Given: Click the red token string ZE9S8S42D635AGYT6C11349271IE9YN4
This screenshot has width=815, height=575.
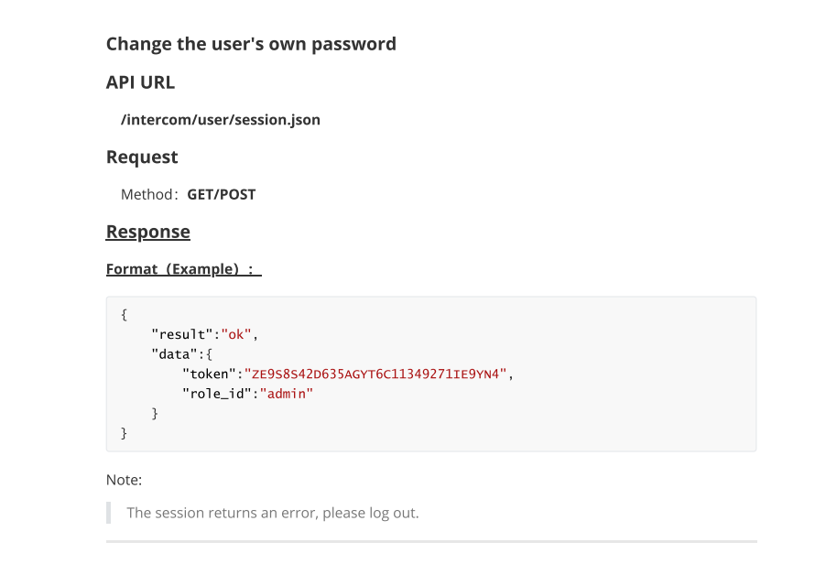Looking at the screenshot, I should point(375,374).
